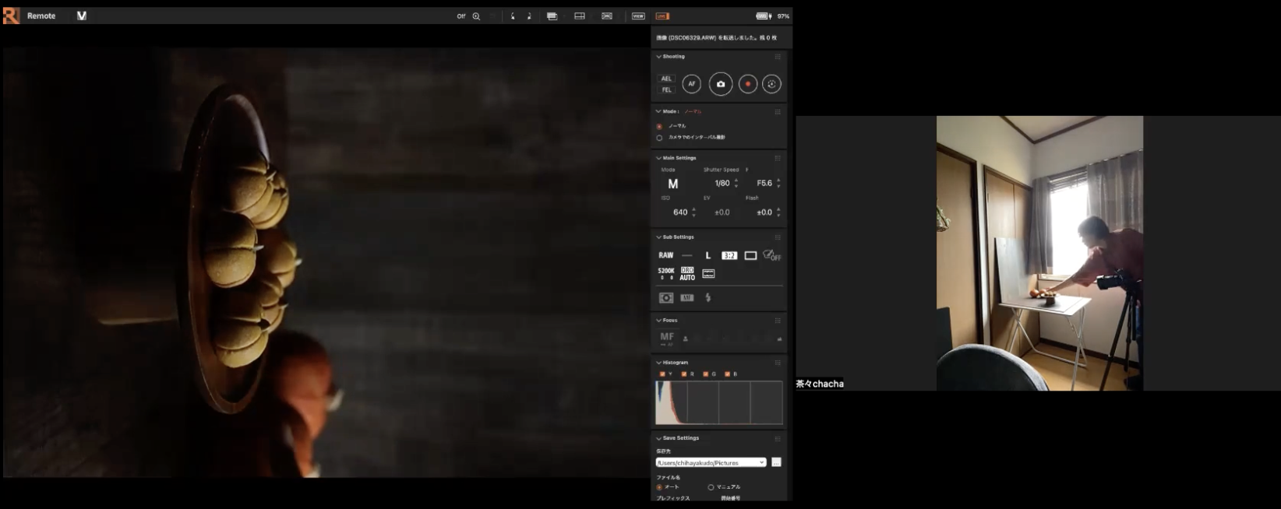Image resolution: width=1281 pixels, height=509 pixels.
Task: Select the オート file name radio button
Action: [659, 487]
